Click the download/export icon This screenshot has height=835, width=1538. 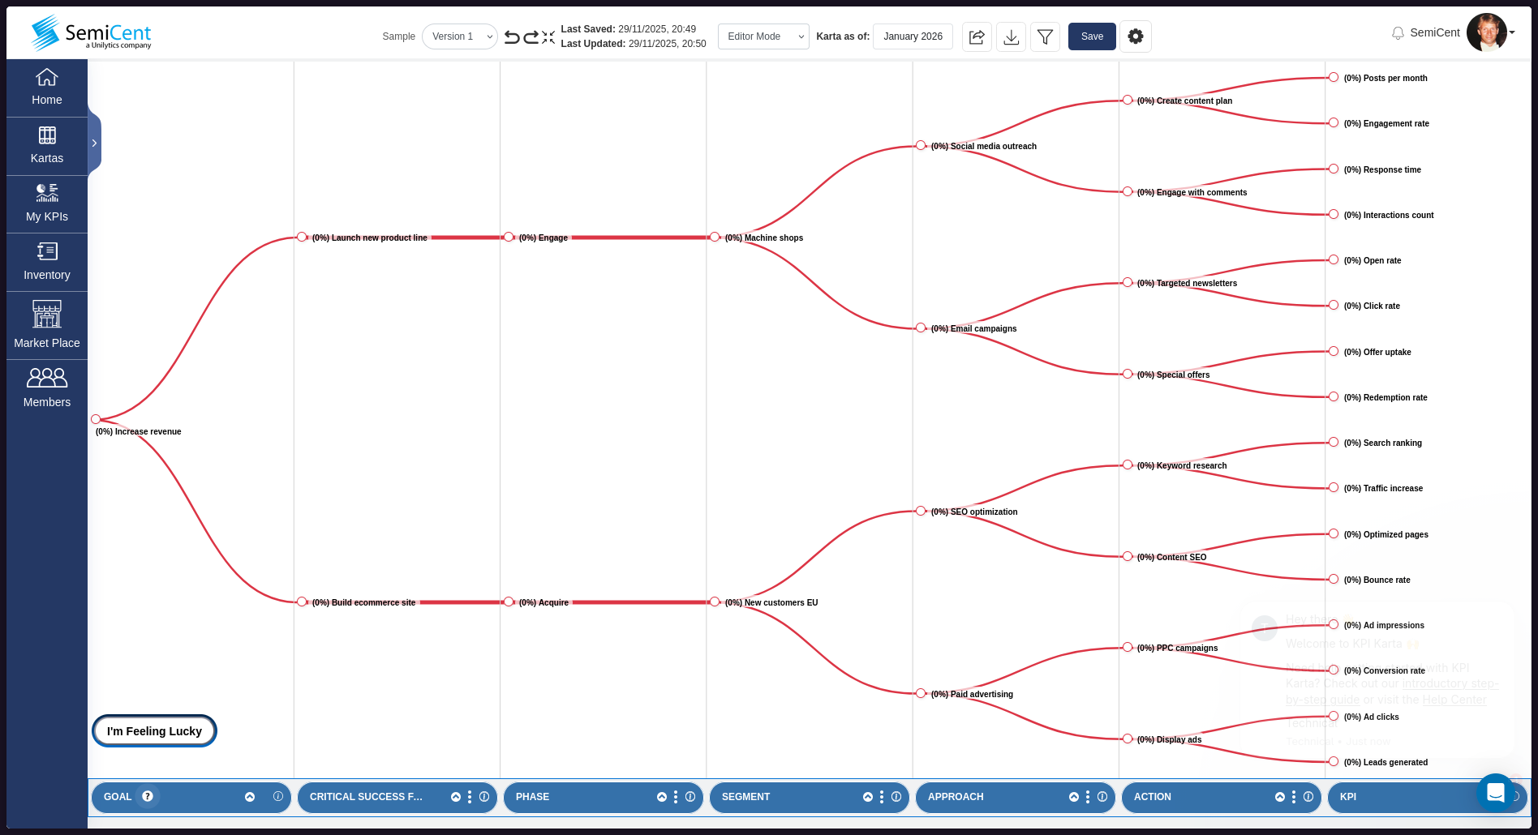(1011, 36)
